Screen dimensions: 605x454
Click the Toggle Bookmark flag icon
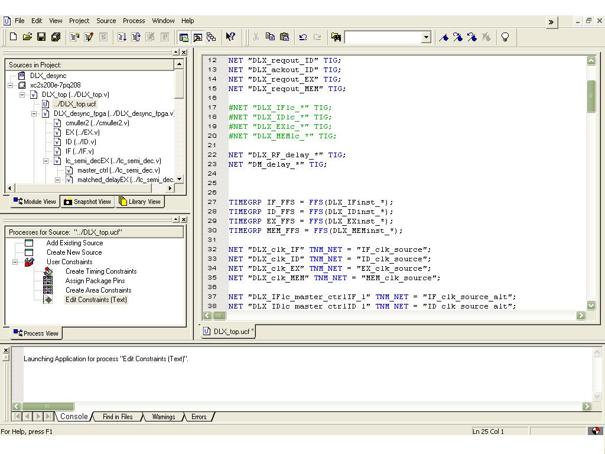[x=444, y=37]
